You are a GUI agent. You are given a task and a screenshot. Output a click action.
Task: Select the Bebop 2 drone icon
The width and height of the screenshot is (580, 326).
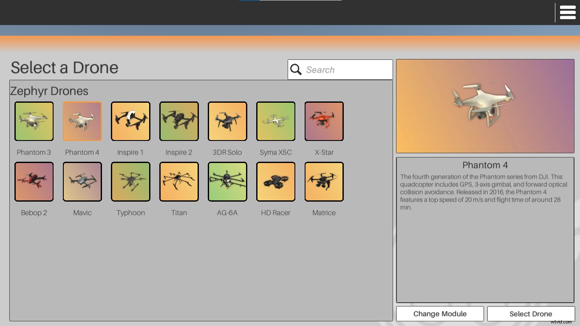pos(34,182)
